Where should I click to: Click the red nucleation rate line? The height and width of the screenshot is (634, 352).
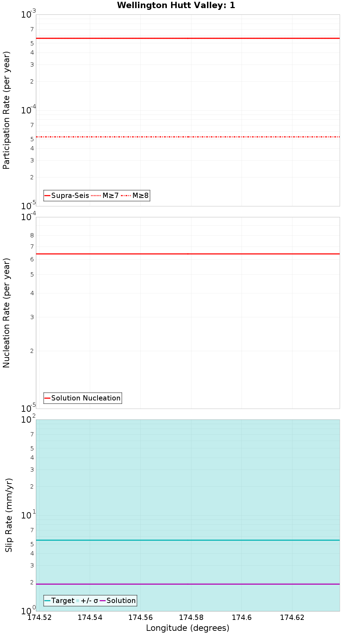coord(188,254)
